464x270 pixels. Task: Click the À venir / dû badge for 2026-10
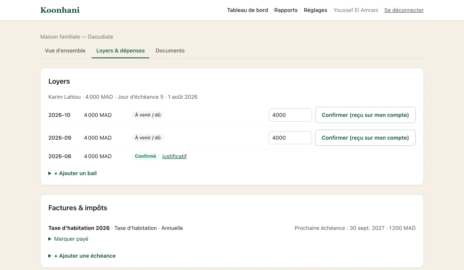point(148,115)
